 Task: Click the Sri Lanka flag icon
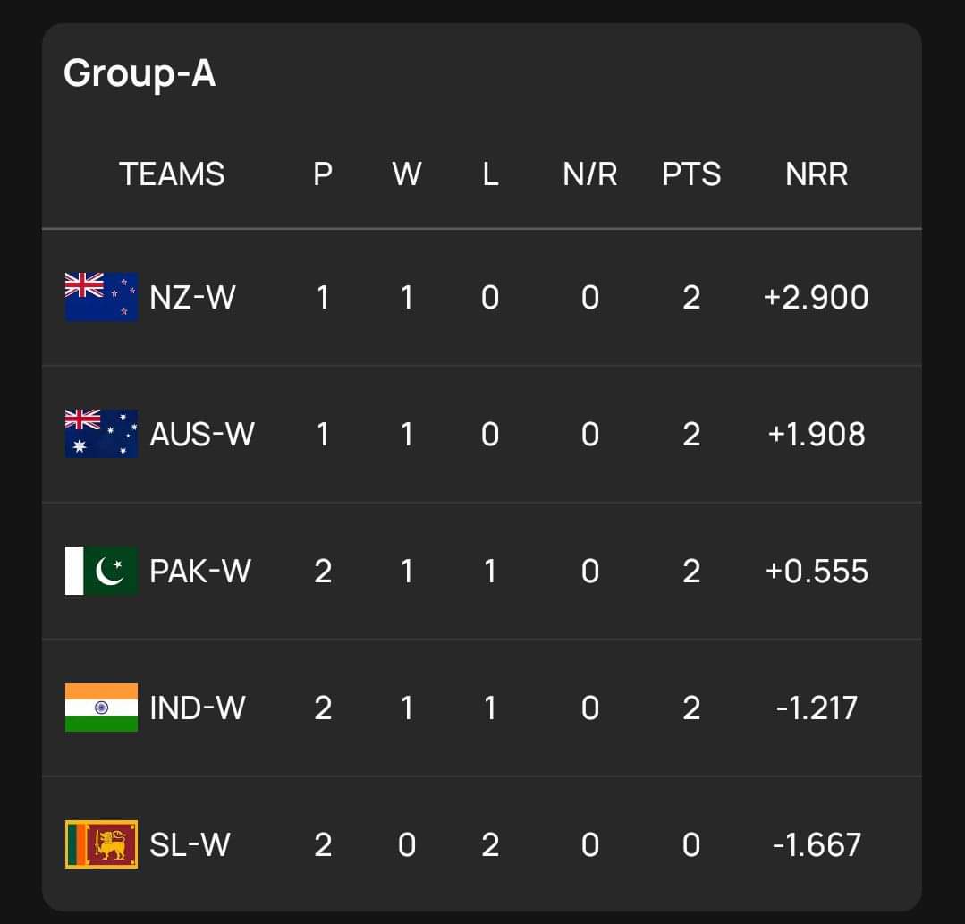tap(101, 844)
